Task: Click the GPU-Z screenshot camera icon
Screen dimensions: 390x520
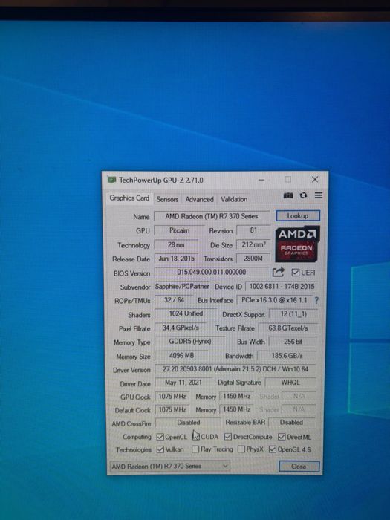Action: (x=288, y=195)
